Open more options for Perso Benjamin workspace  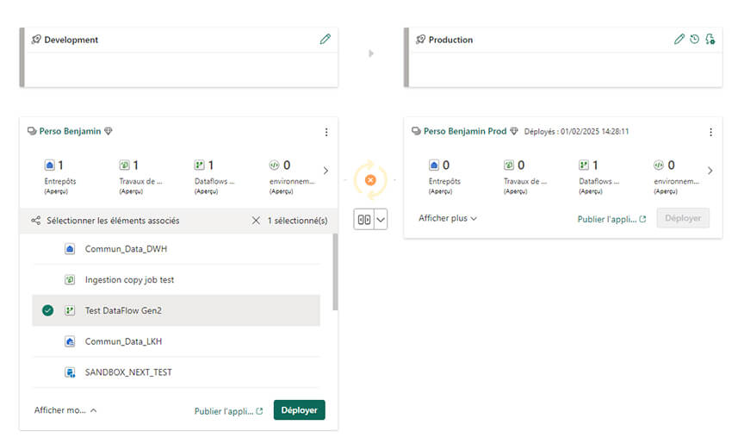click(326, 132)
